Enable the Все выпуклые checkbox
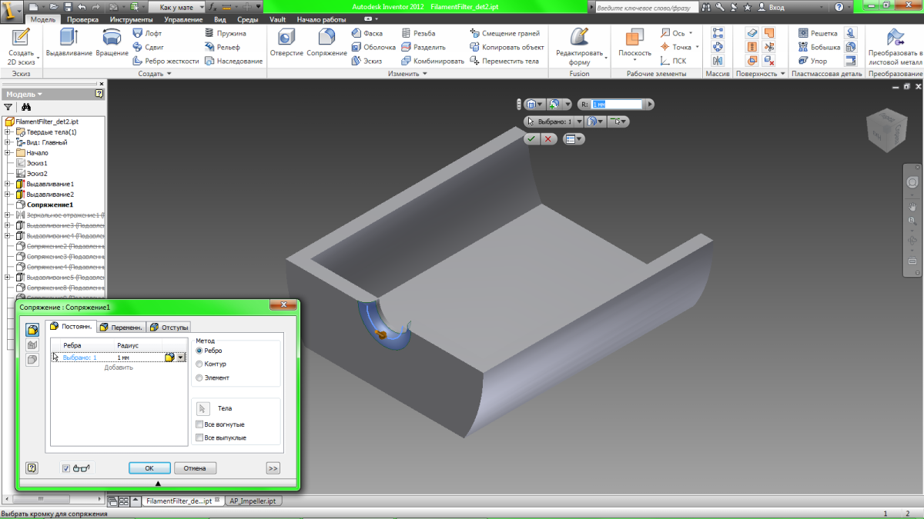This screenshot has width=924, height=519. (x=200, y=437)
